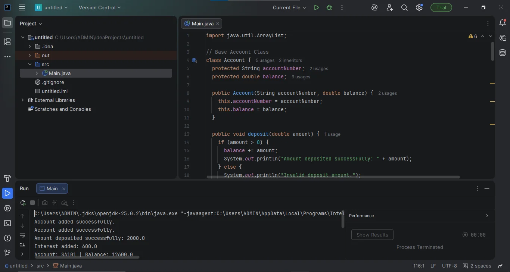Viewport: 510px width, 272px height.
Task: Click the Trial license button
Action: (441, 7)
